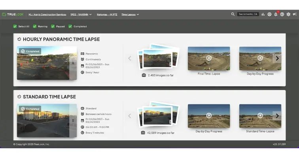
Task: Click the Between certain hours alarm icon
Action: tap(82, 114)
